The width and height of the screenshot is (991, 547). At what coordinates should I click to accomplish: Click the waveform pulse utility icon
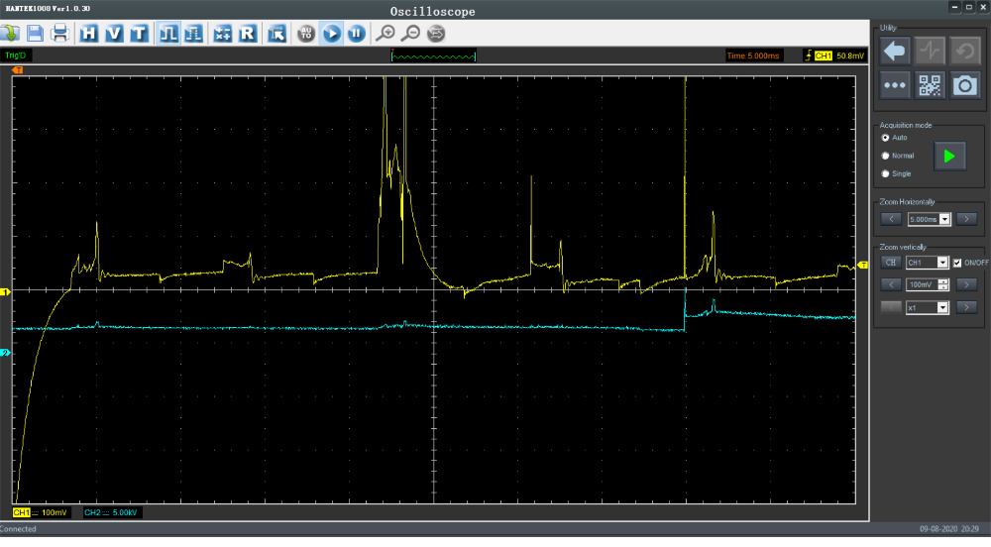pos(930,52)
